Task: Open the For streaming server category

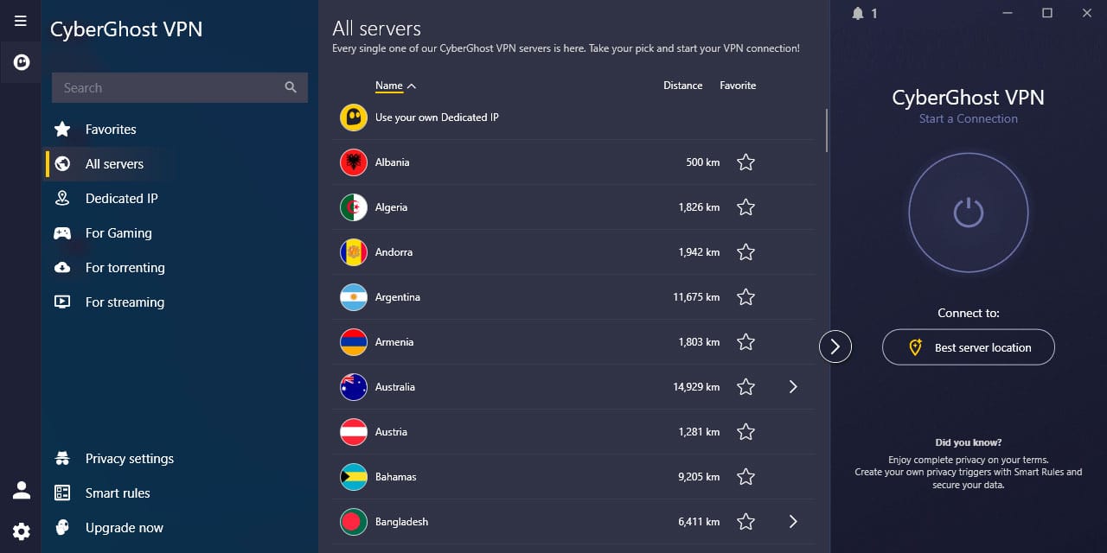Action: click(124, 302)
